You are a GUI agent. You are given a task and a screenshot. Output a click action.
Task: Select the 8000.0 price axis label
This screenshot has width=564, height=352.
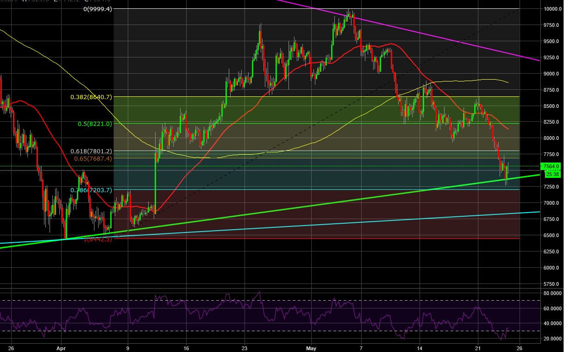pos(551,138)
